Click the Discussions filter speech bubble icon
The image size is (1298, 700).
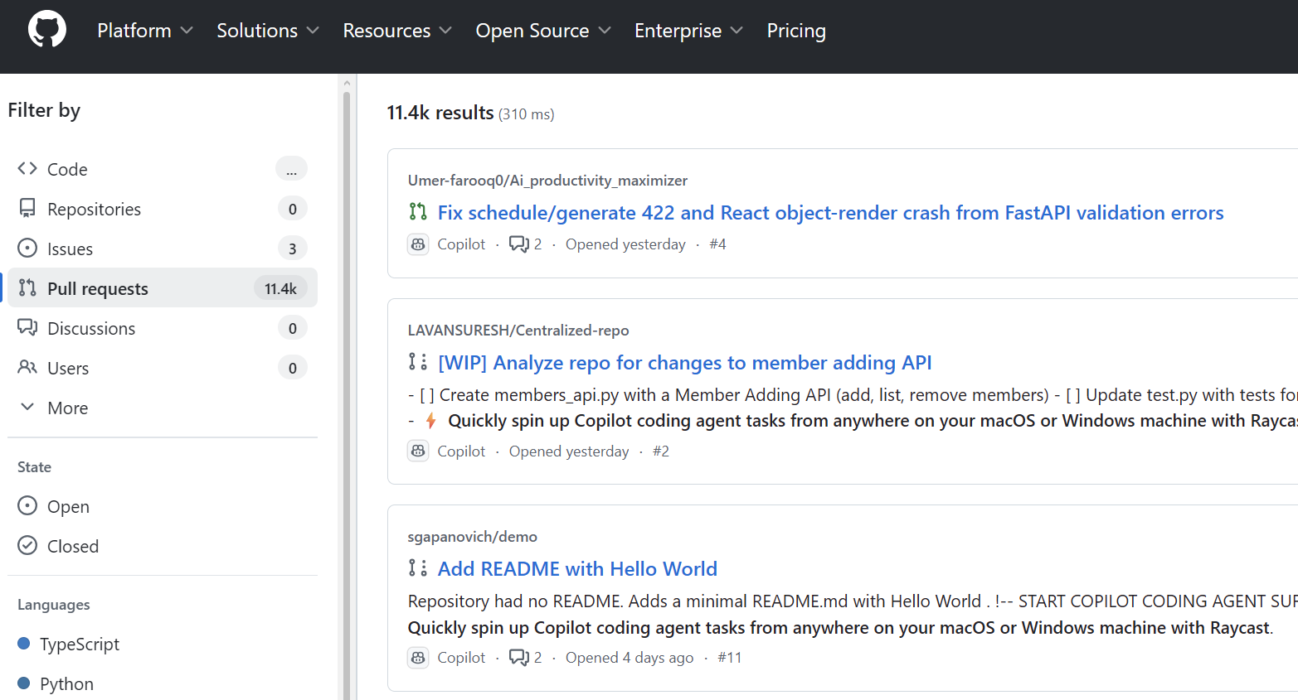(27, 328)
